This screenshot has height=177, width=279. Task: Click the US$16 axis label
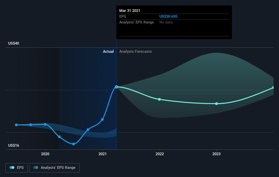tap(14, 145)
